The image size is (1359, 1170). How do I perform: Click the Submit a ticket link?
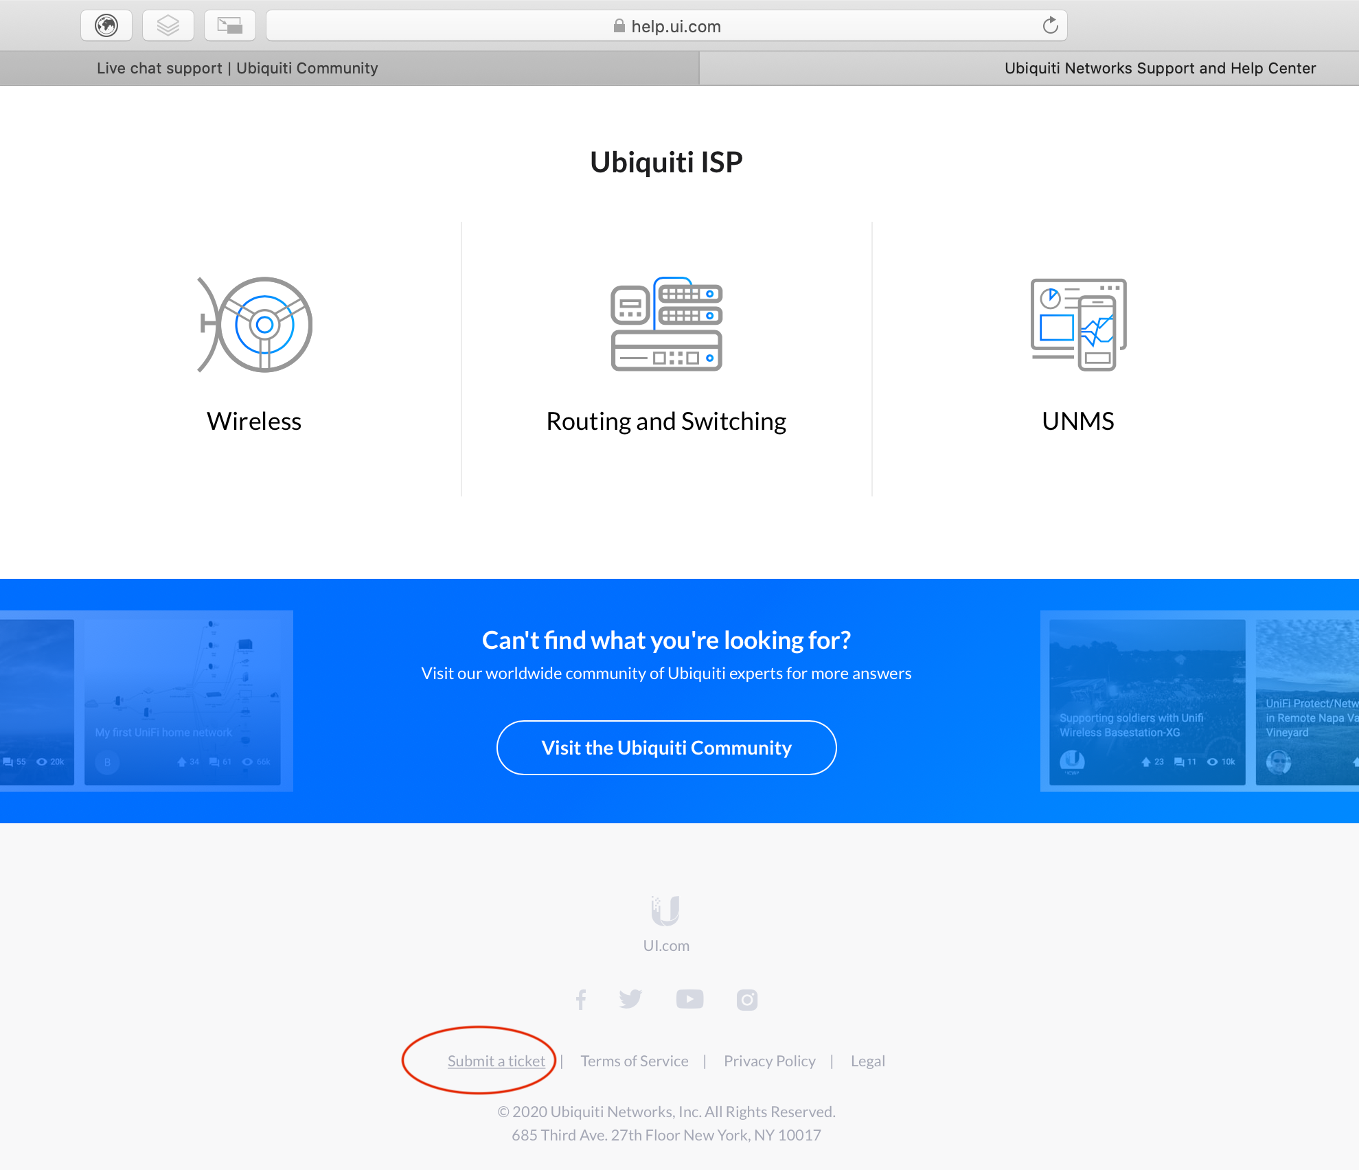[494, 1060]
